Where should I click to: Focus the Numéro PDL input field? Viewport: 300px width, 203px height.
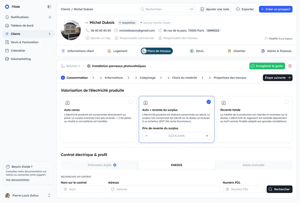(243, 189)
